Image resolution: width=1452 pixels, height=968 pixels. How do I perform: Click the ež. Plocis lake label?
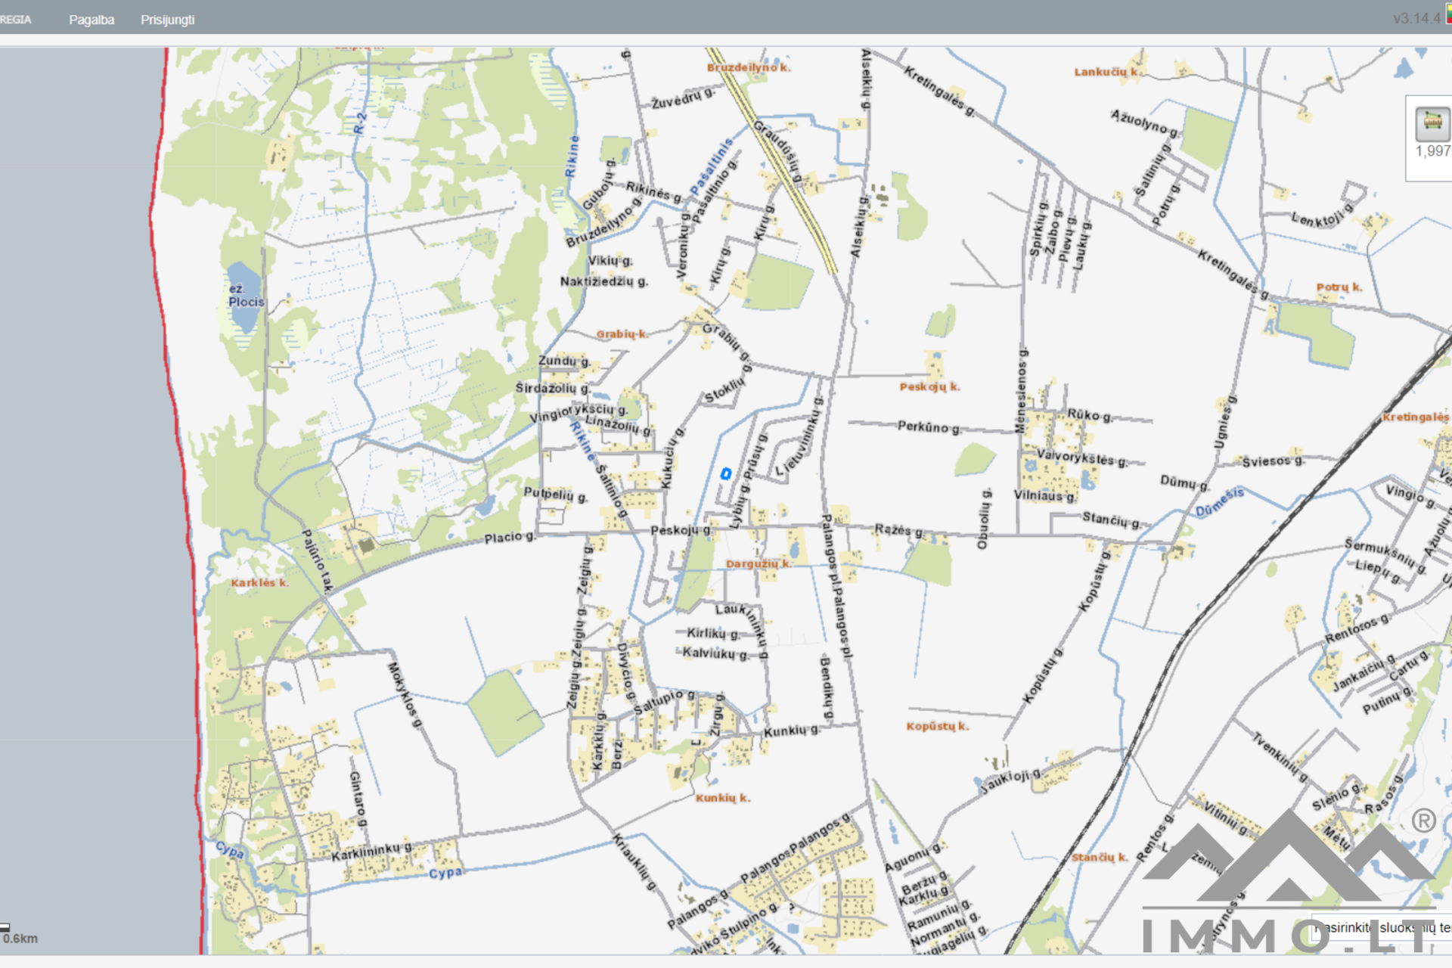pyautogui.click(x=246, y=295)
